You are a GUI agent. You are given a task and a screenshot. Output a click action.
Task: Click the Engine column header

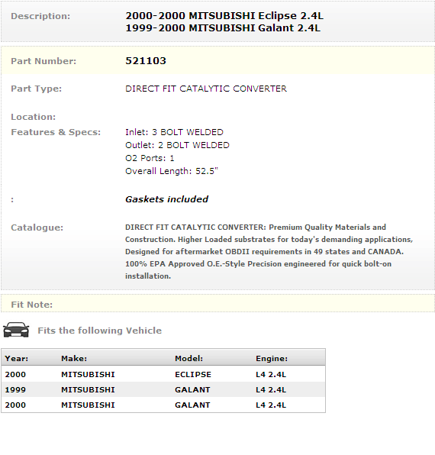click(x=272, y=358)
